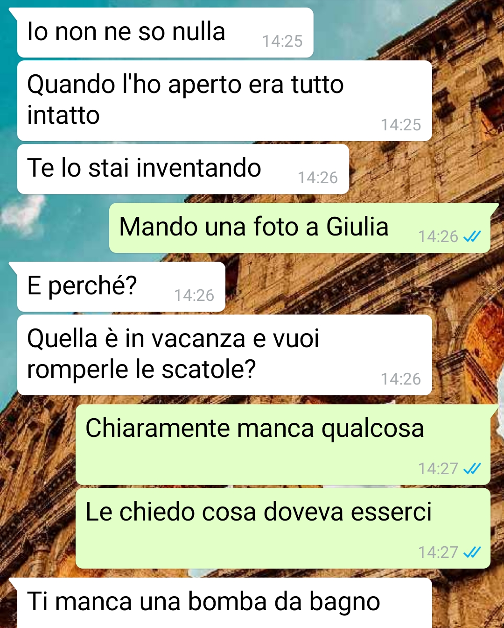Select the 'Ti manca una bomba da bagno' message
The width and height of the screenshot is (504, 628).
coord(224,603)
